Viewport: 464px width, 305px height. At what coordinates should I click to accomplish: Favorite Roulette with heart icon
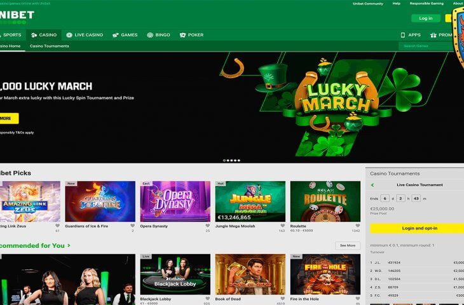(358, 226)
